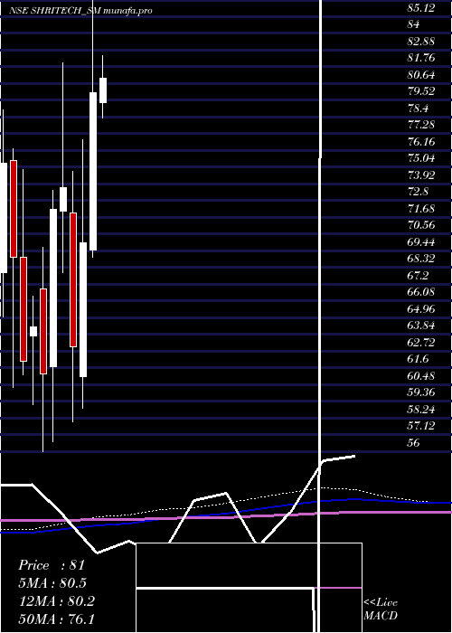452x633 pixels.
Task: Click the 59.36 price axis label
Action: tap(420, 392)
